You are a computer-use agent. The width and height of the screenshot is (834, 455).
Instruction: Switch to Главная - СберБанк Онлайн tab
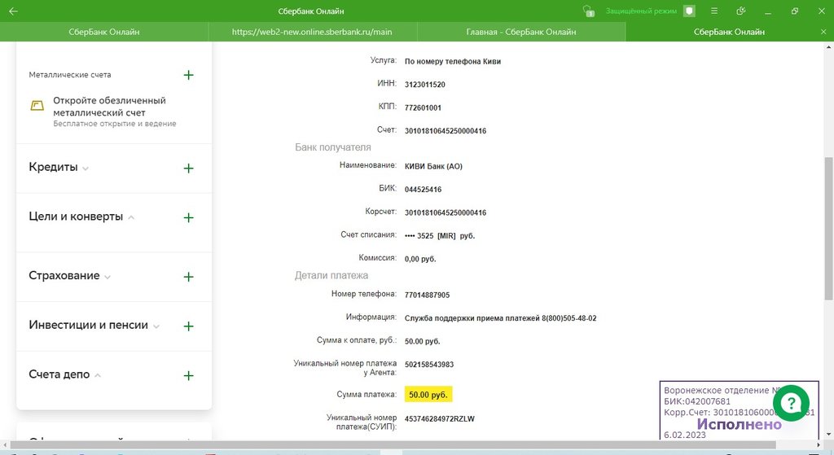click(x=521, y=32)
